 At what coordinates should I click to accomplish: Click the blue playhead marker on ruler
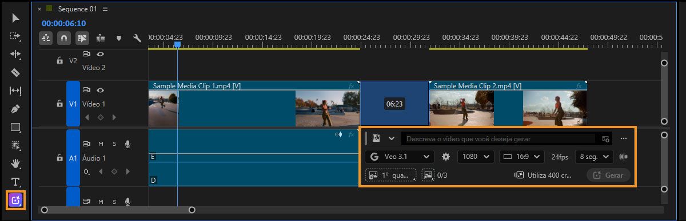177,44
